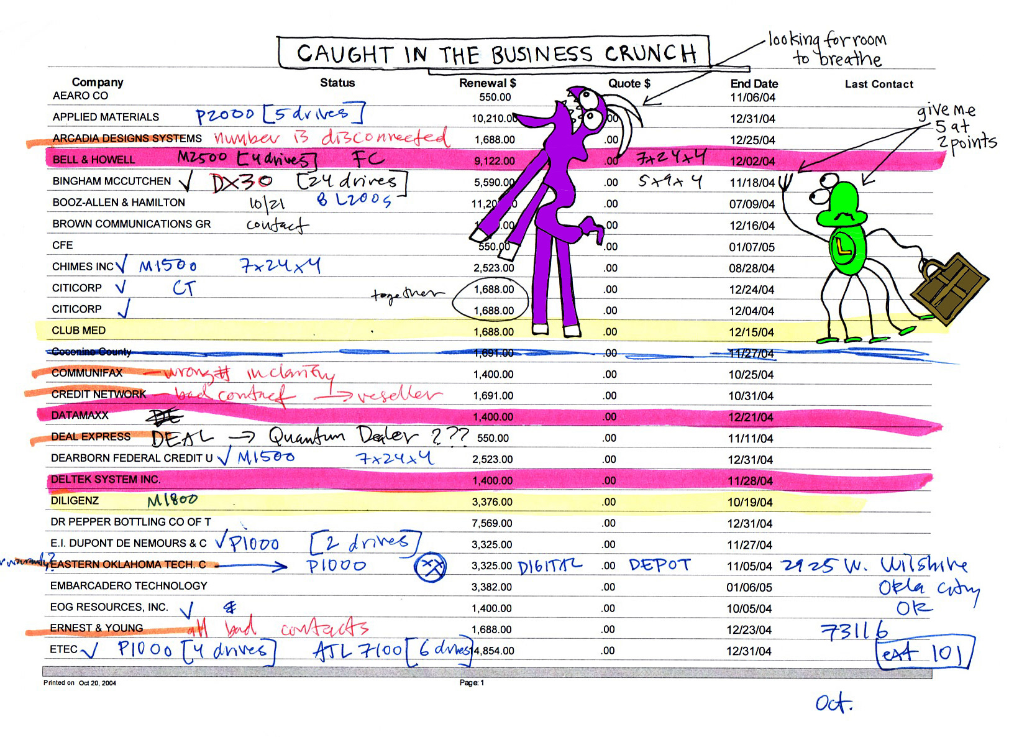The height and width of the screenshot is (737, 1009).
Task: Click the CHIMES INC company name
Action: click(x=83, y=266)
